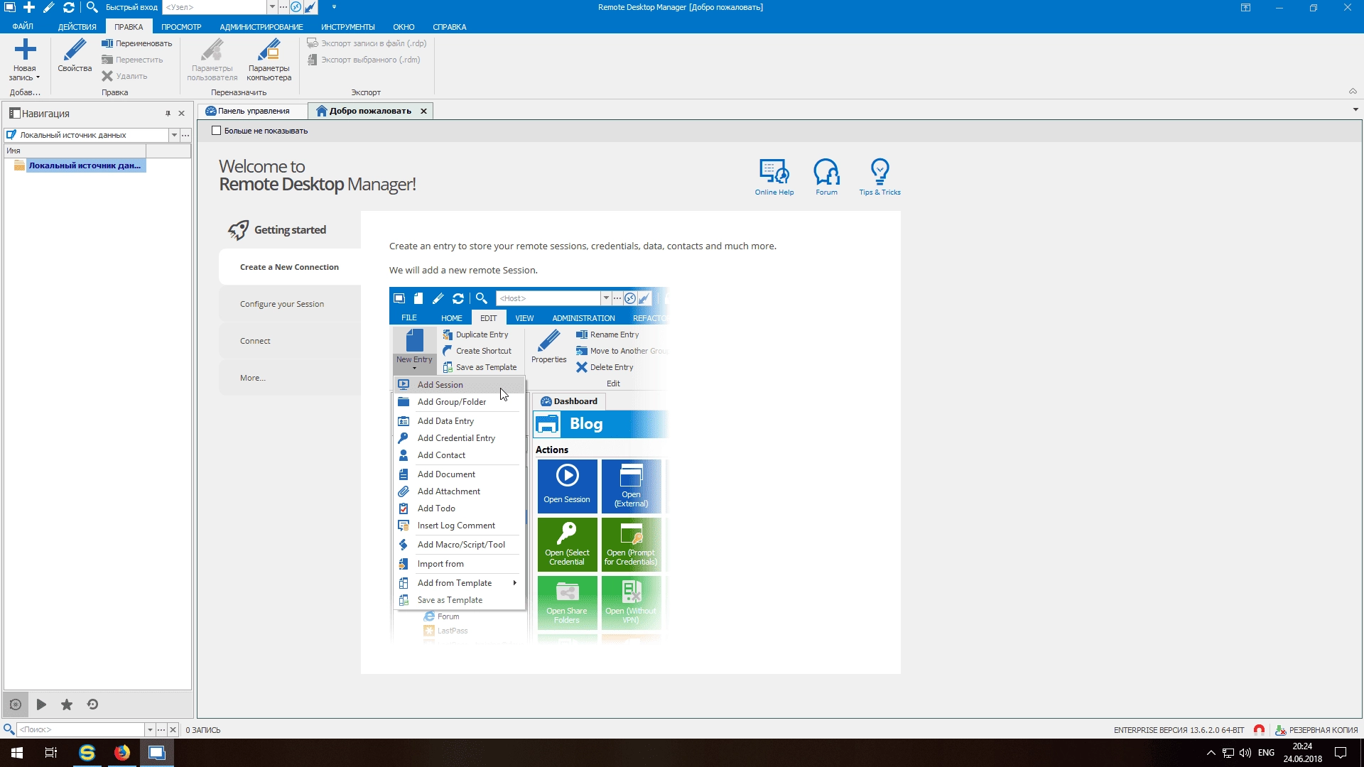
Task: Open the ОКНО ribbon tab
Action: coord(404,27)
